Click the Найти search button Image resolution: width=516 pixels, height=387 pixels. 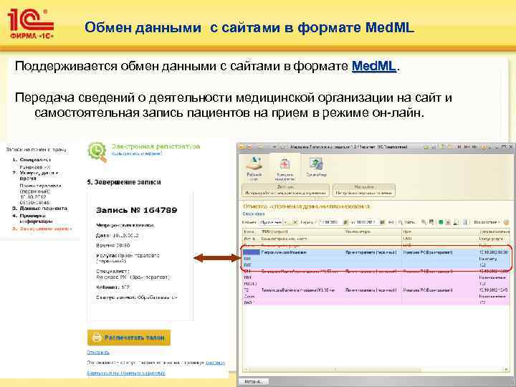click(x=407, y=222)
